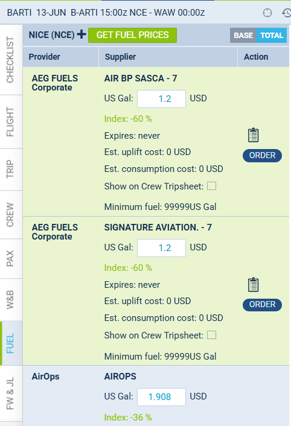Click the GET FUEL PRICES button
The height and width of the screenshot is (426, 291).
(133, 36)
